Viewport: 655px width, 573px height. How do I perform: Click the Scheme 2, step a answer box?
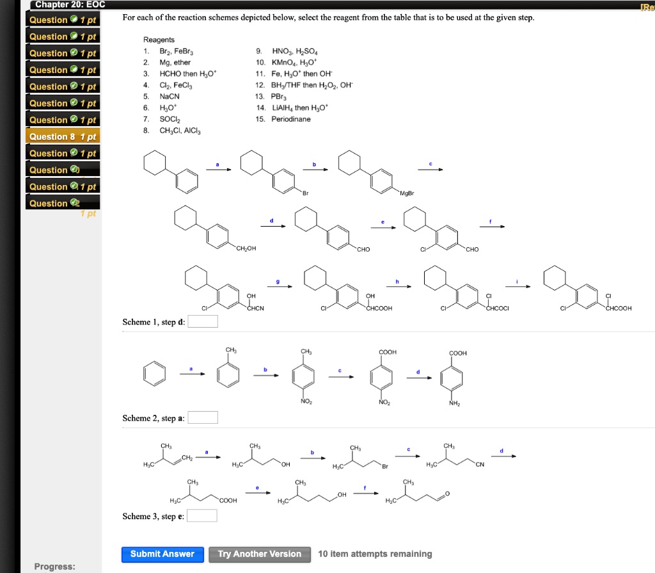202,417
